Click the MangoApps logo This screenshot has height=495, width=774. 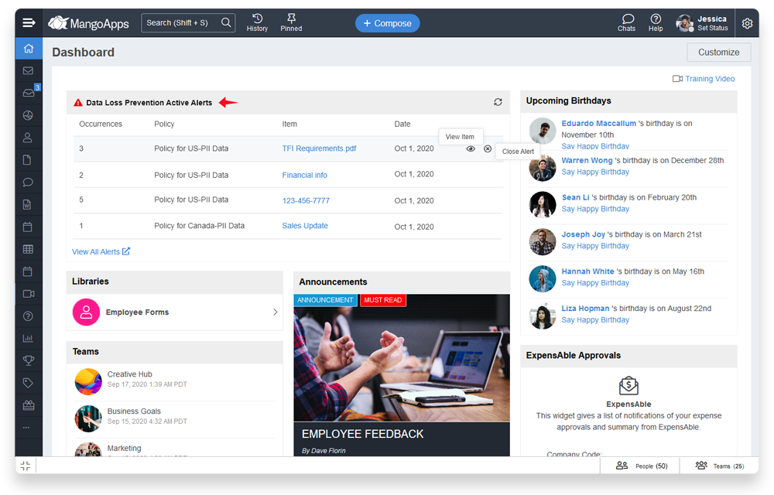(x=89, y=22)
